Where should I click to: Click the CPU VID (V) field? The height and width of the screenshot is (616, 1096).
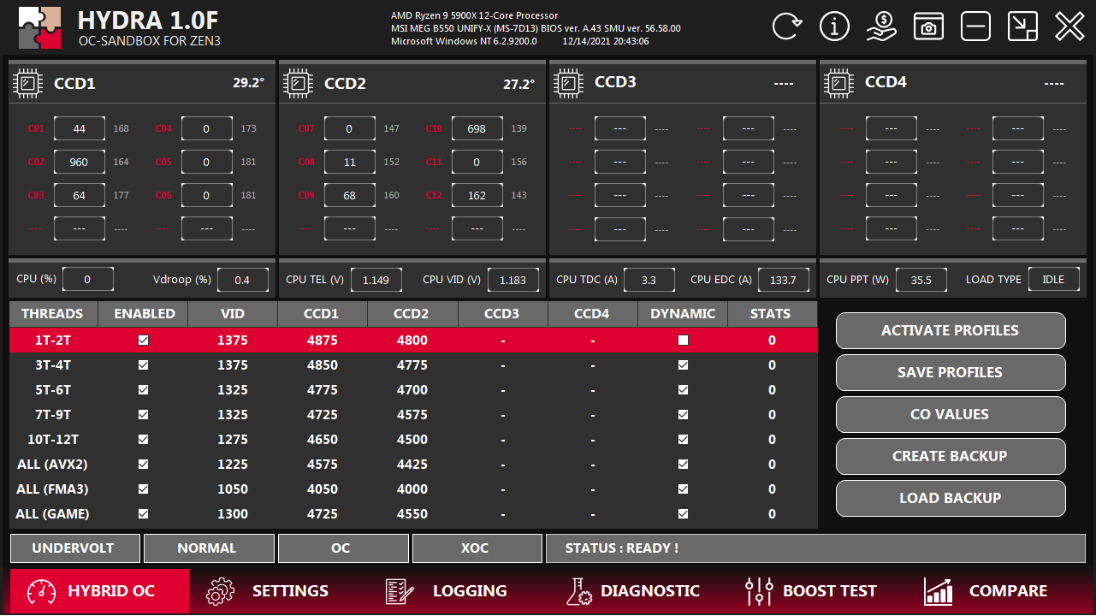click(513, 280)
